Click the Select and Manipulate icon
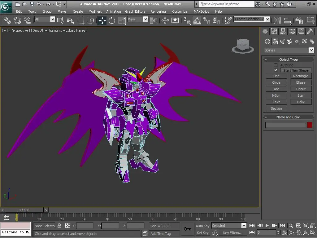 click(165, 20)
